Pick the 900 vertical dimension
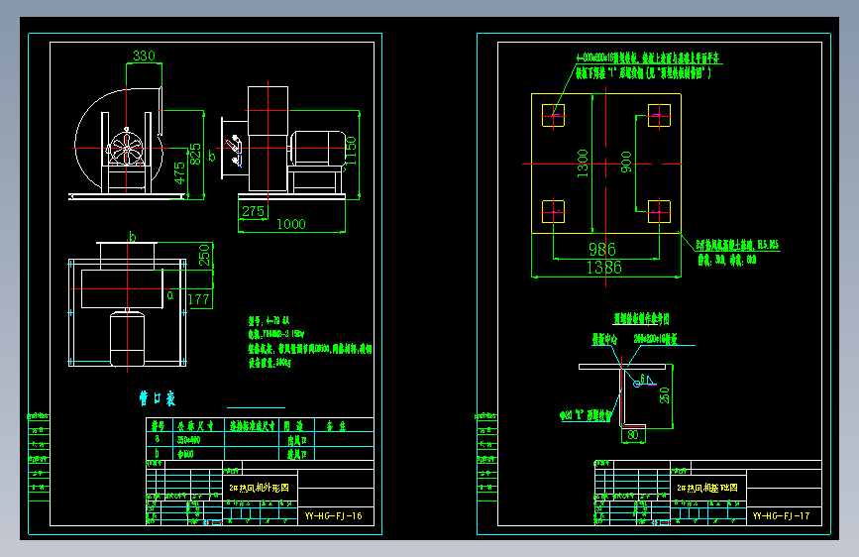859x557 pixels. click(626, 163)
